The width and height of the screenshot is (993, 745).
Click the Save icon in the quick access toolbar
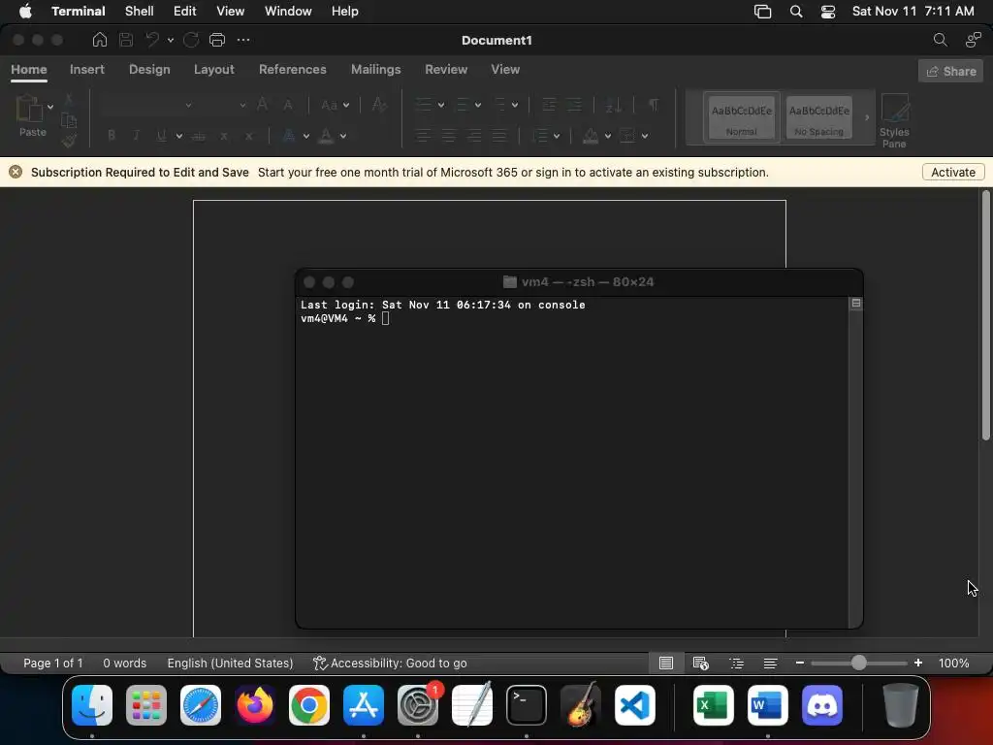tap(126, 40)
